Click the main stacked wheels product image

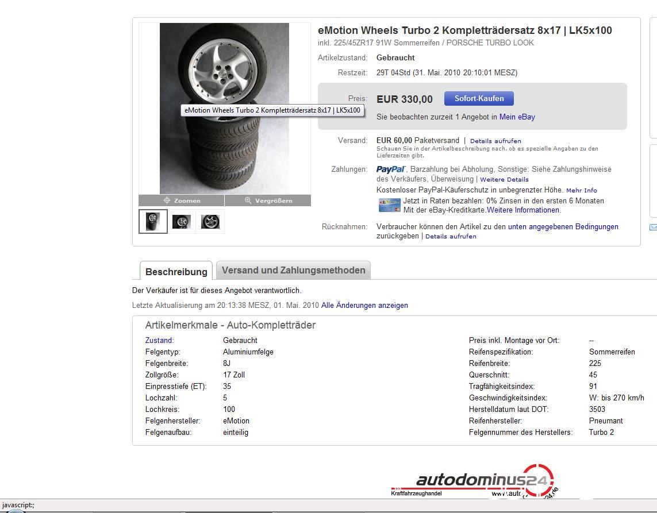[224, 109]
